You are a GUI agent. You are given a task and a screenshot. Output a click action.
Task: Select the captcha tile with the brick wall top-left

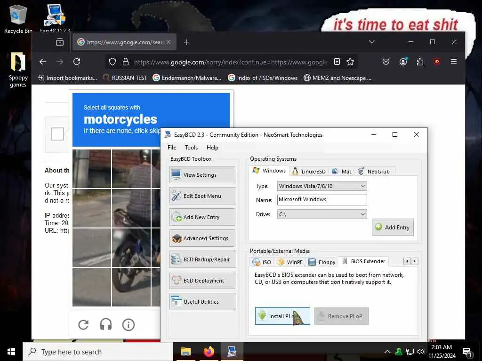[x=92, y=169]
